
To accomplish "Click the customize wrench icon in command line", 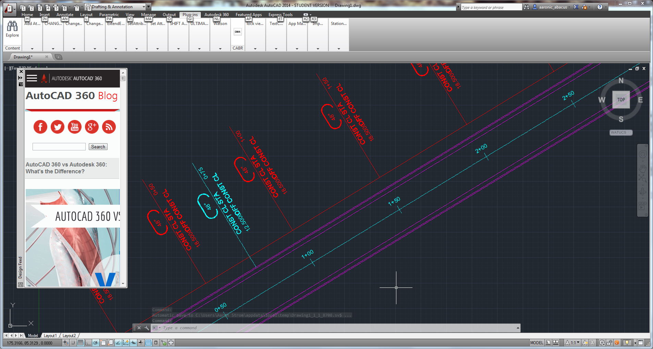I will click(x=147, y=328).
